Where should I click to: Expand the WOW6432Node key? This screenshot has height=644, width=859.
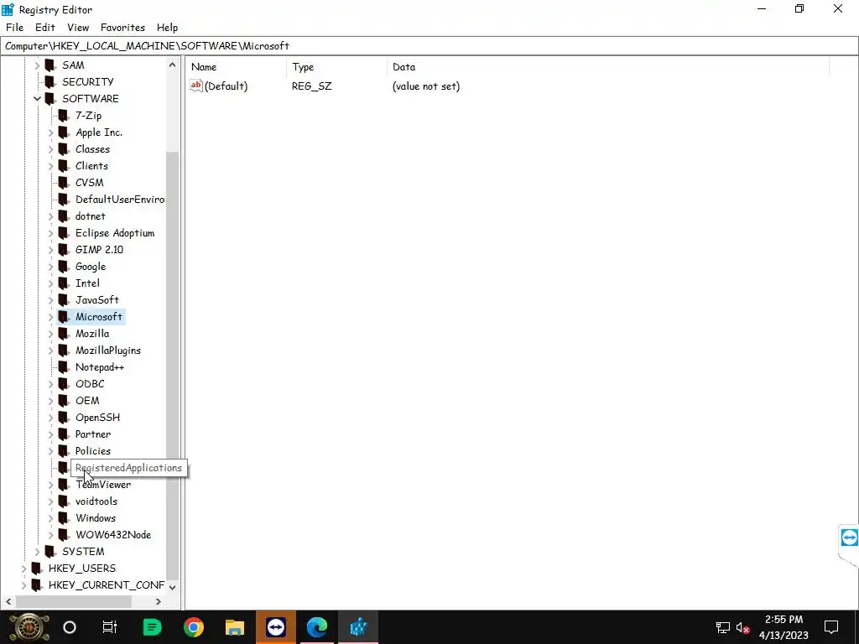[x=51, y=535]
